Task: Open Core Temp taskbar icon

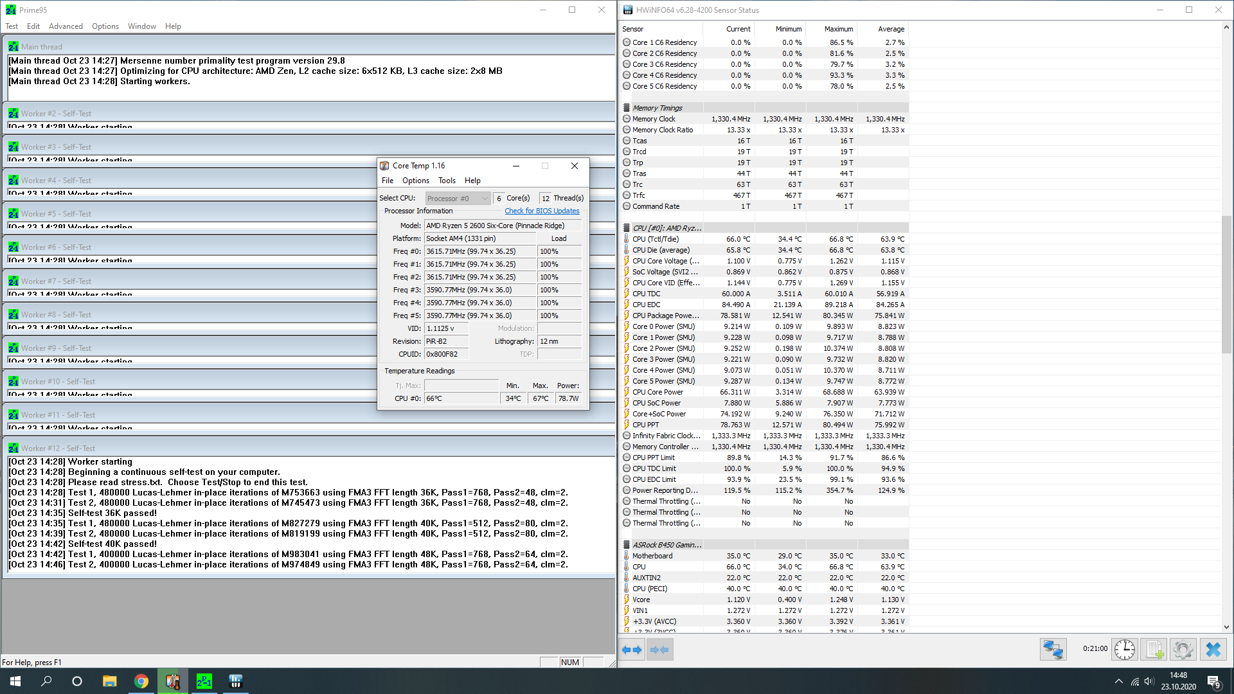Action: coord(173,681)
